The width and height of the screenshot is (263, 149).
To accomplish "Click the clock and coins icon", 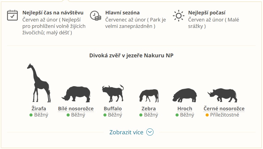I will tap(95, 16).
